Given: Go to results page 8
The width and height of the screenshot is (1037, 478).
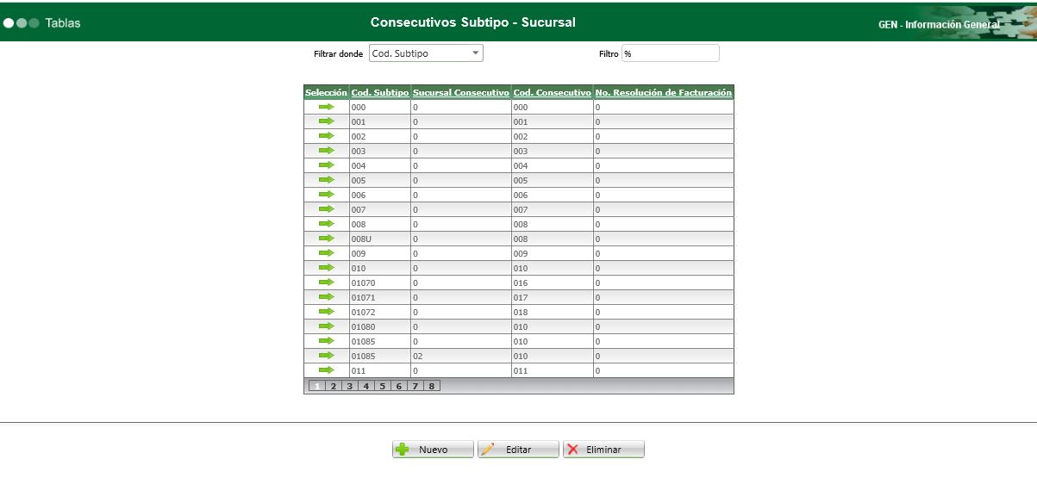Looking at the screenshot, I should point(432,386).
